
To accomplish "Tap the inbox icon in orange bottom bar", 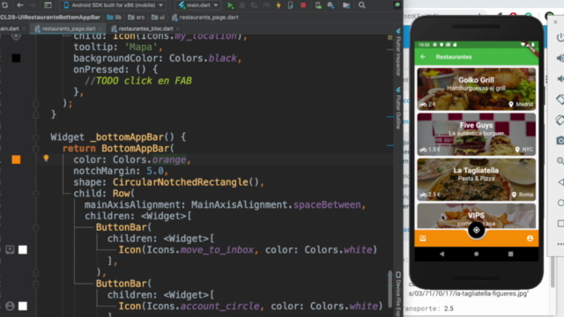I will (x=423, y=239).
